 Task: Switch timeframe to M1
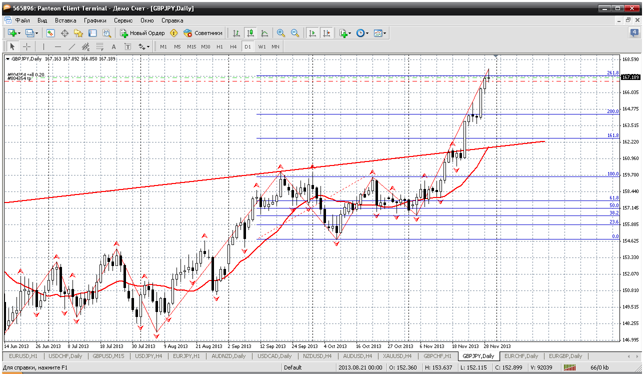163,46
